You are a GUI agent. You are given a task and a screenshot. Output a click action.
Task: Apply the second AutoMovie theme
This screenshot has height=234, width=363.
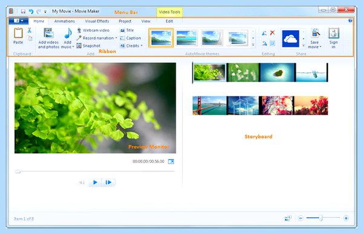(186, 38)
